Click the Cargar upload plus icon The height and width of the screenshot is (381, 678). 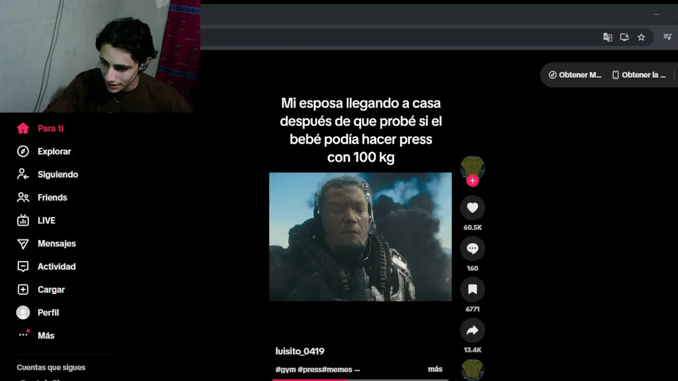[23, 289]
